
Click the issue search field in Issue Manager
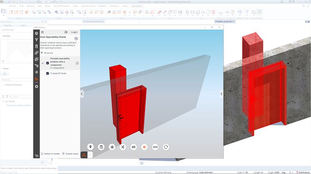pos(21,97)
